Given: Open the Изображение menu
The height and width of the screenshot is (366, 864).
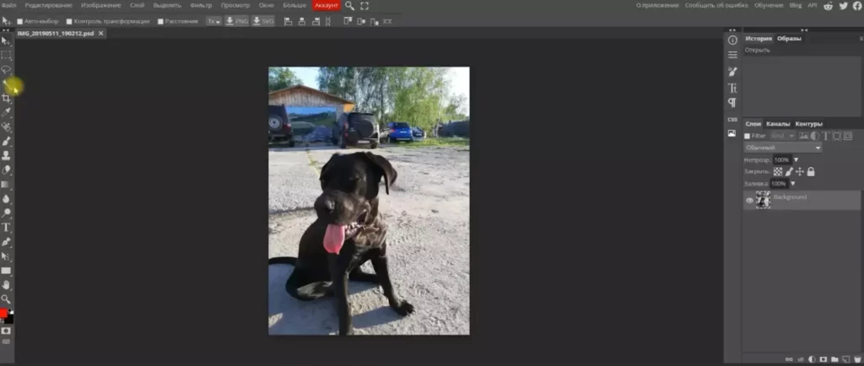Looking at the screenshot, I should click(x=101, y=6).
